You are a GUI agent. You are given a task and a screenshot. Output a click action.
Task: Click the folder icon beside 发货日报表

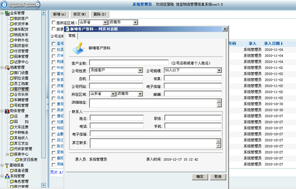click(x=17, y=160)
